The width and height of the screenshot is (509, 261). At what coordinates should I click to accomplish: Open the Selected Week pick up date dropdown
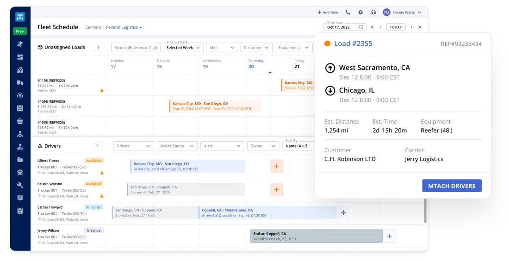[x=184, y=48]
